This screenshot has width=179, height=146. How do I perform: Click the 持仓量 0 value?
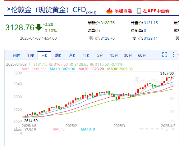pyautogui.click(x=145, y=31)
